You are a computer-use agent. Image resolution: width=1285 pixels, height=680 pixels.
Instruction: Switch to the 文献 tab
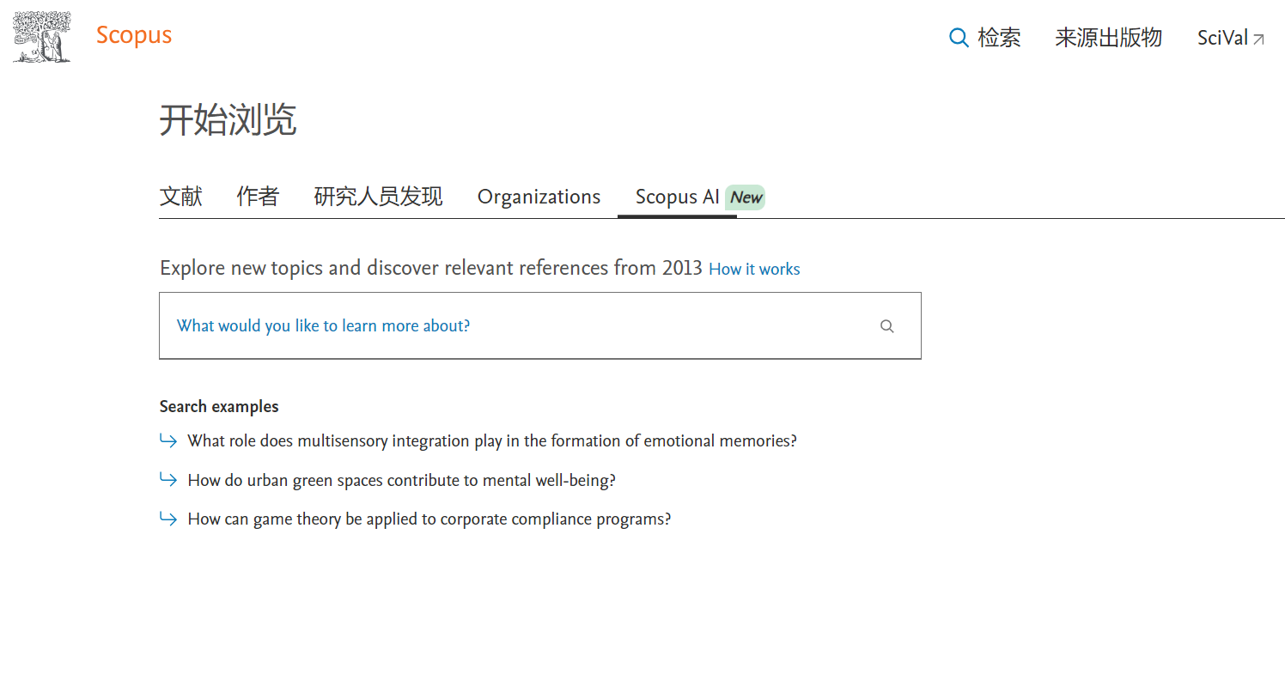pos(181,197)
